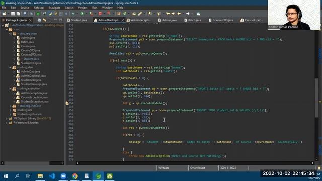Expand the JRE System Library node
The image size is (322, 181).
click(x=7, y=119)
